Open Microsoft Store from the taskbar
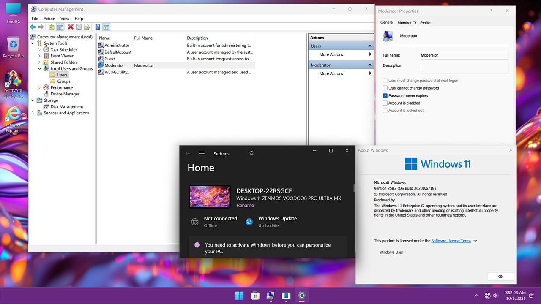This screenshot has width=541, height=304. click(x=255, y=296)
